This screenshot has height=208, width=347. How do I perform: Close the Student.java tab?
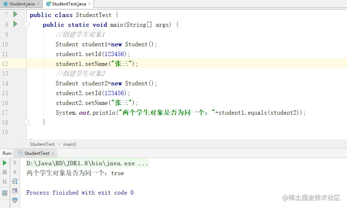pyautogui.click(x=38, y=4)
